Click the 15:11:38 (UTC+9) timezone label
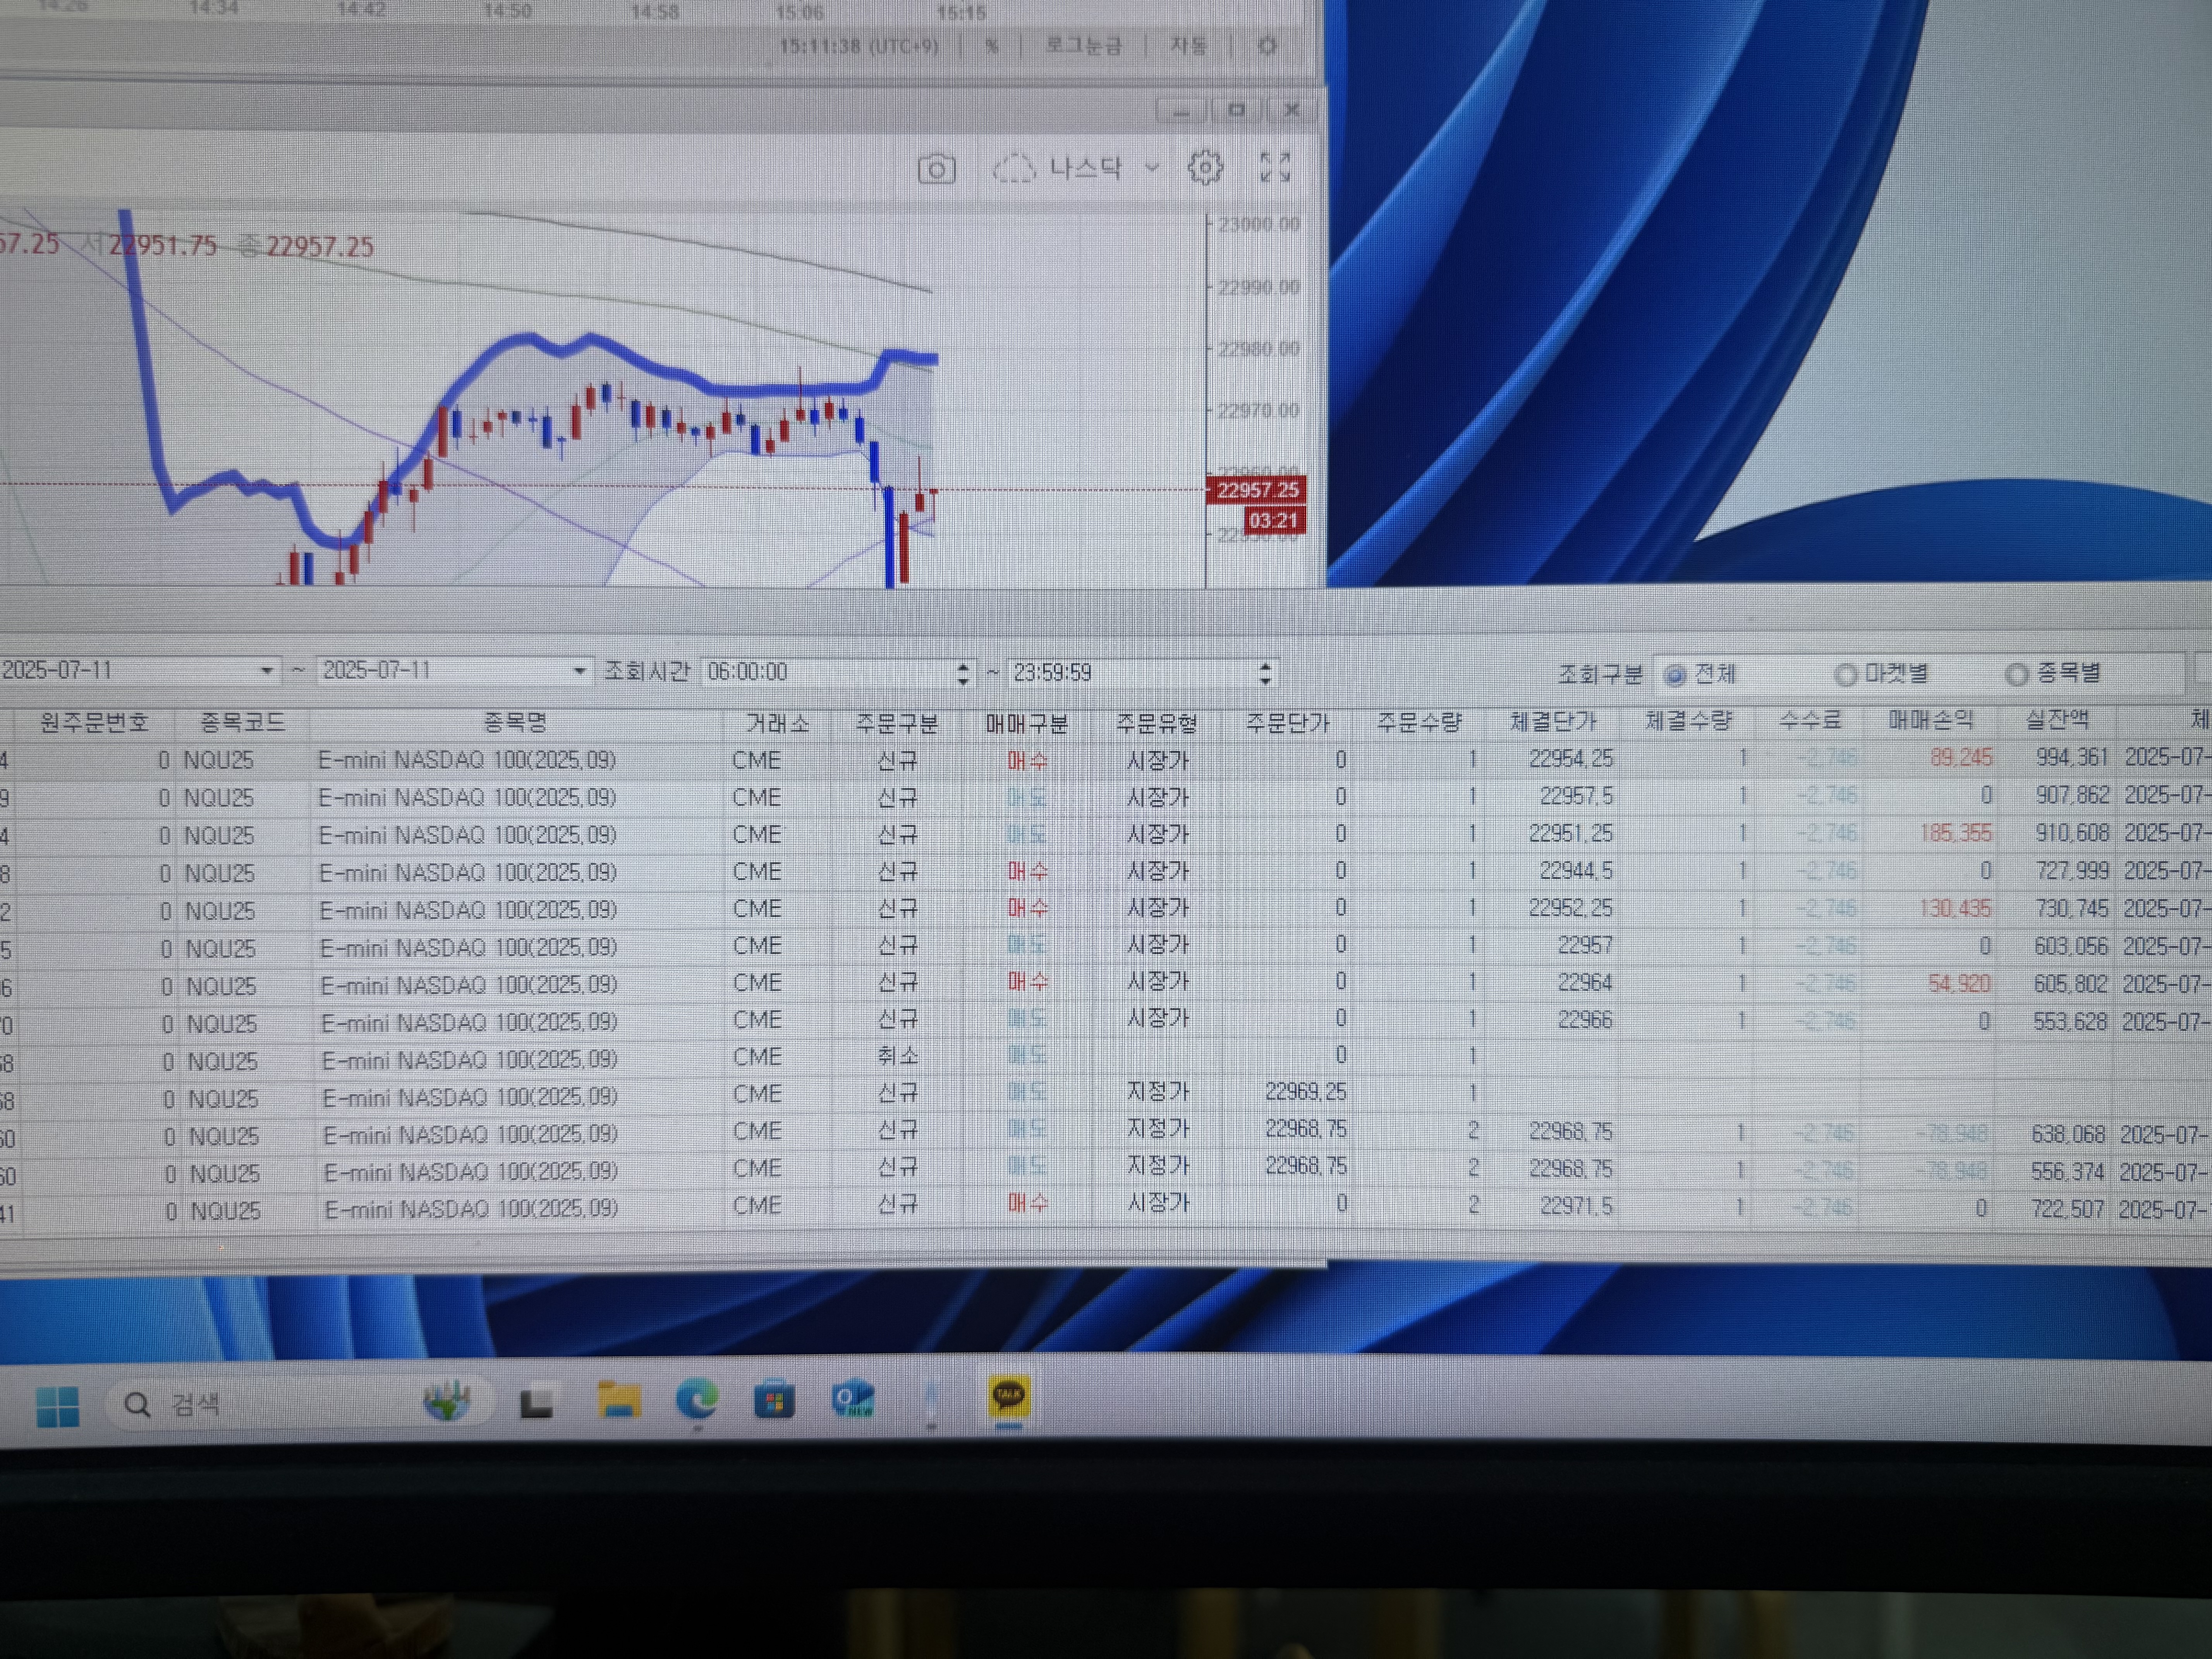The width and height of the screenshot is (2212, 1659). [x=858, y=46]
